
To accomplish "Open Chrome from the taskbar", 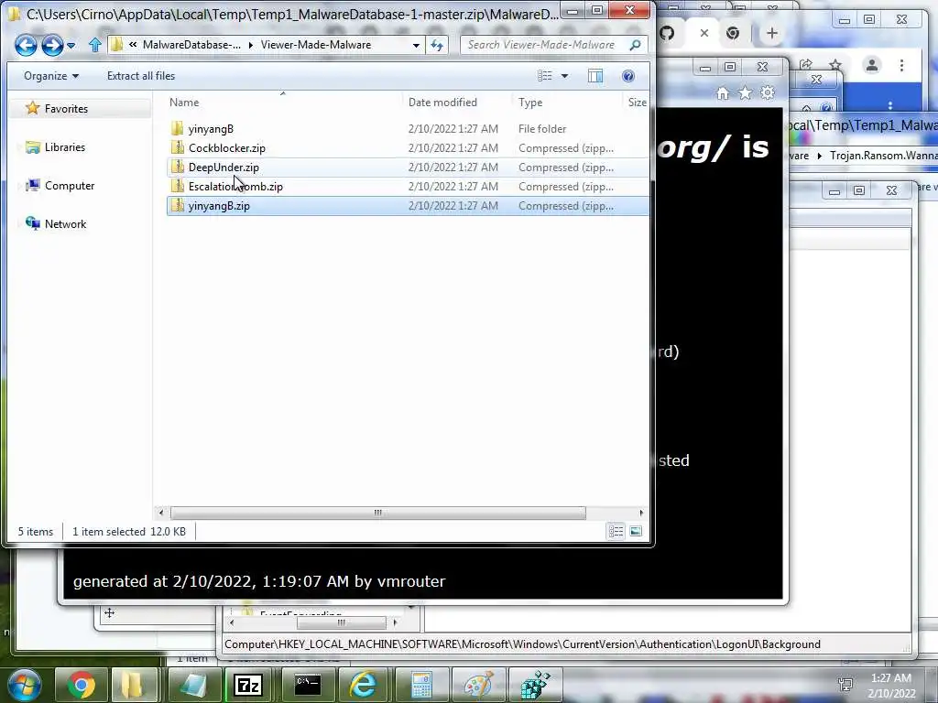I will 82,685.
